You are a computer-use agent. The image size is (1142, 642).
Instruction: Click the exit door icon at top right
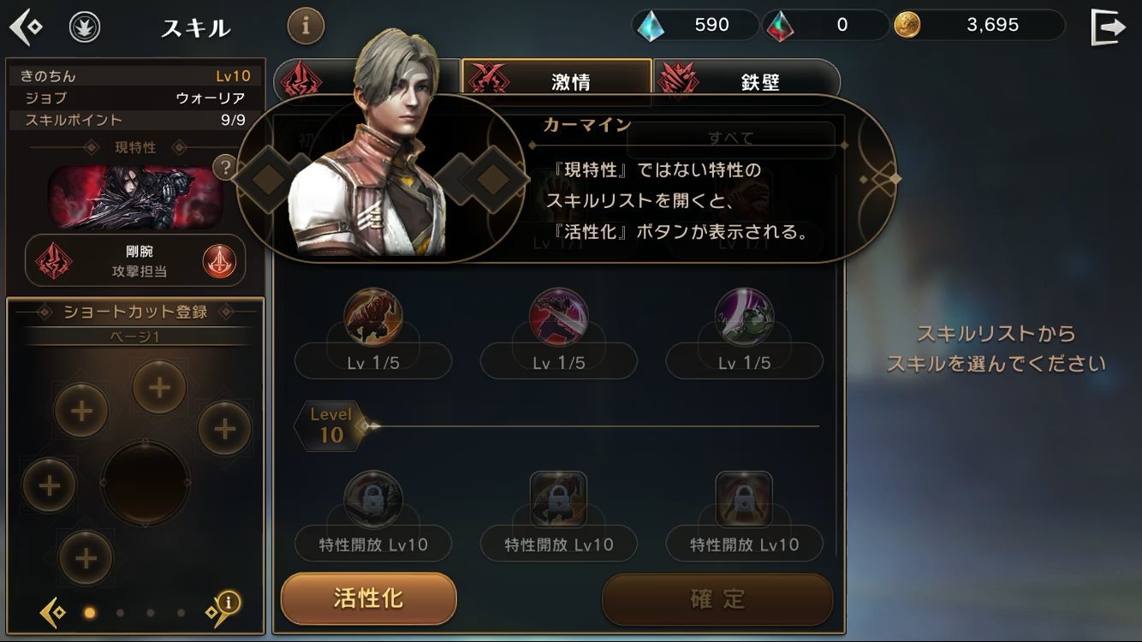tap(1108, 27)
